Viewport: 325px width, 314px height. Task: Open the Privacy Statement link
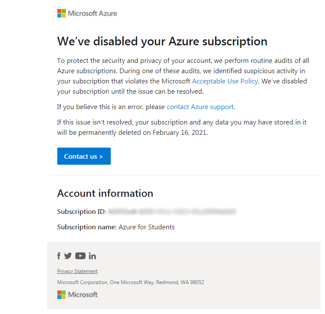77,271
